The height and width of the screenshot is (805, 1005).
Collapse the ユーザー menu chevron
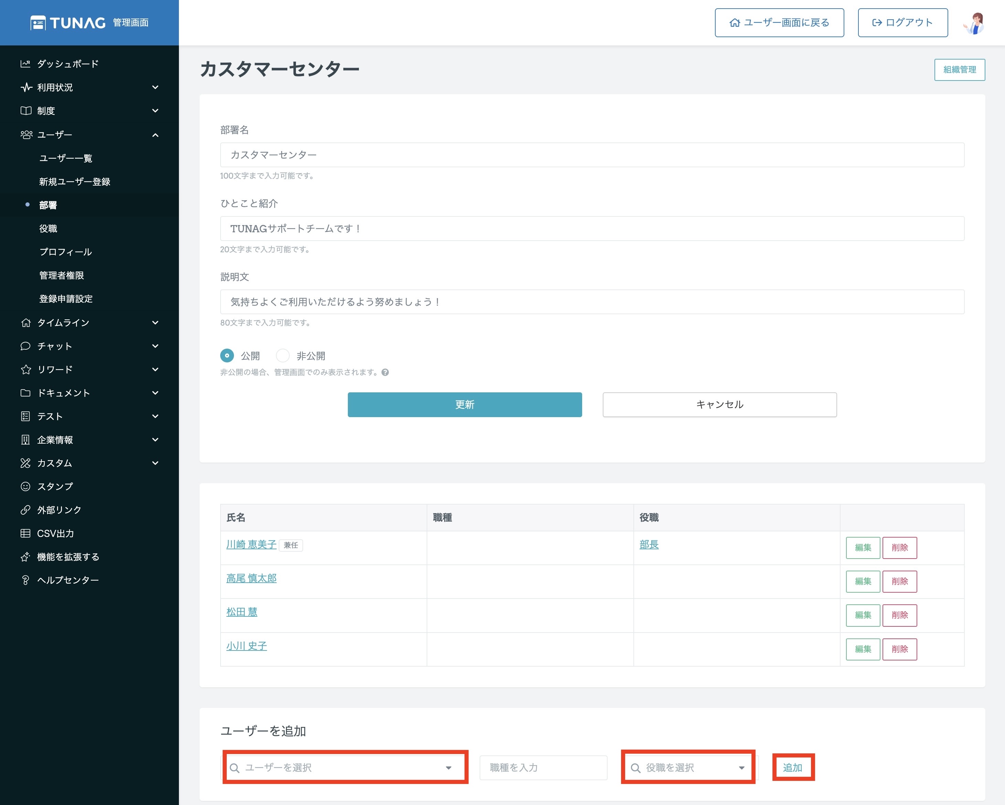156,135
